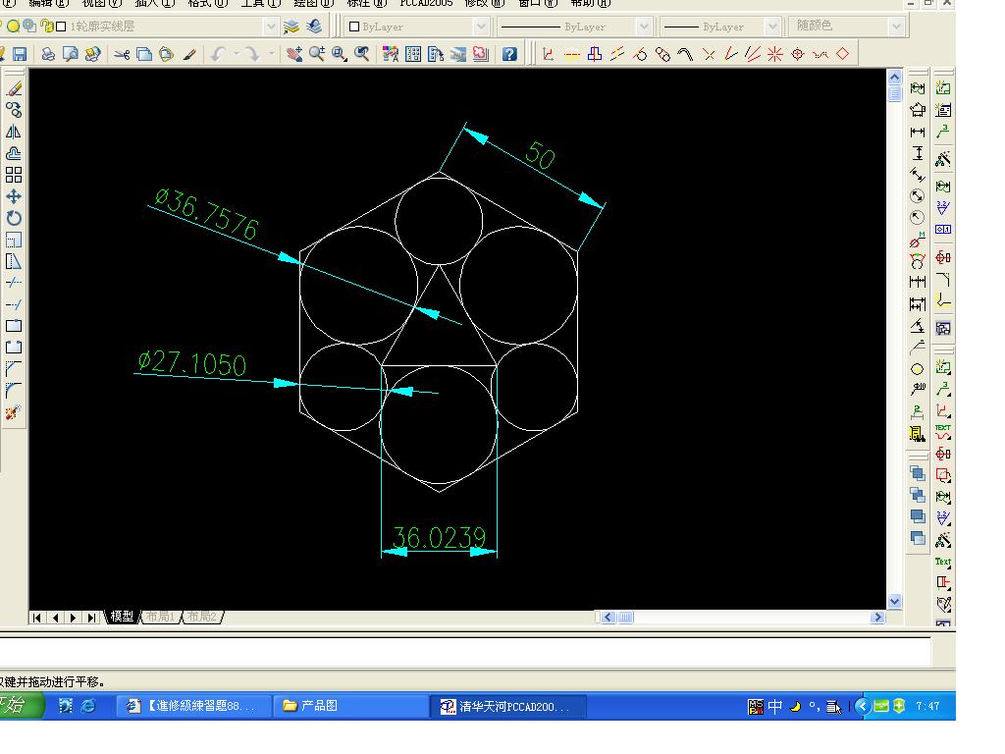Open the Layer Properties Manager icon
The height and width of the screenshot is (754, 1005).
pos(291,27)
